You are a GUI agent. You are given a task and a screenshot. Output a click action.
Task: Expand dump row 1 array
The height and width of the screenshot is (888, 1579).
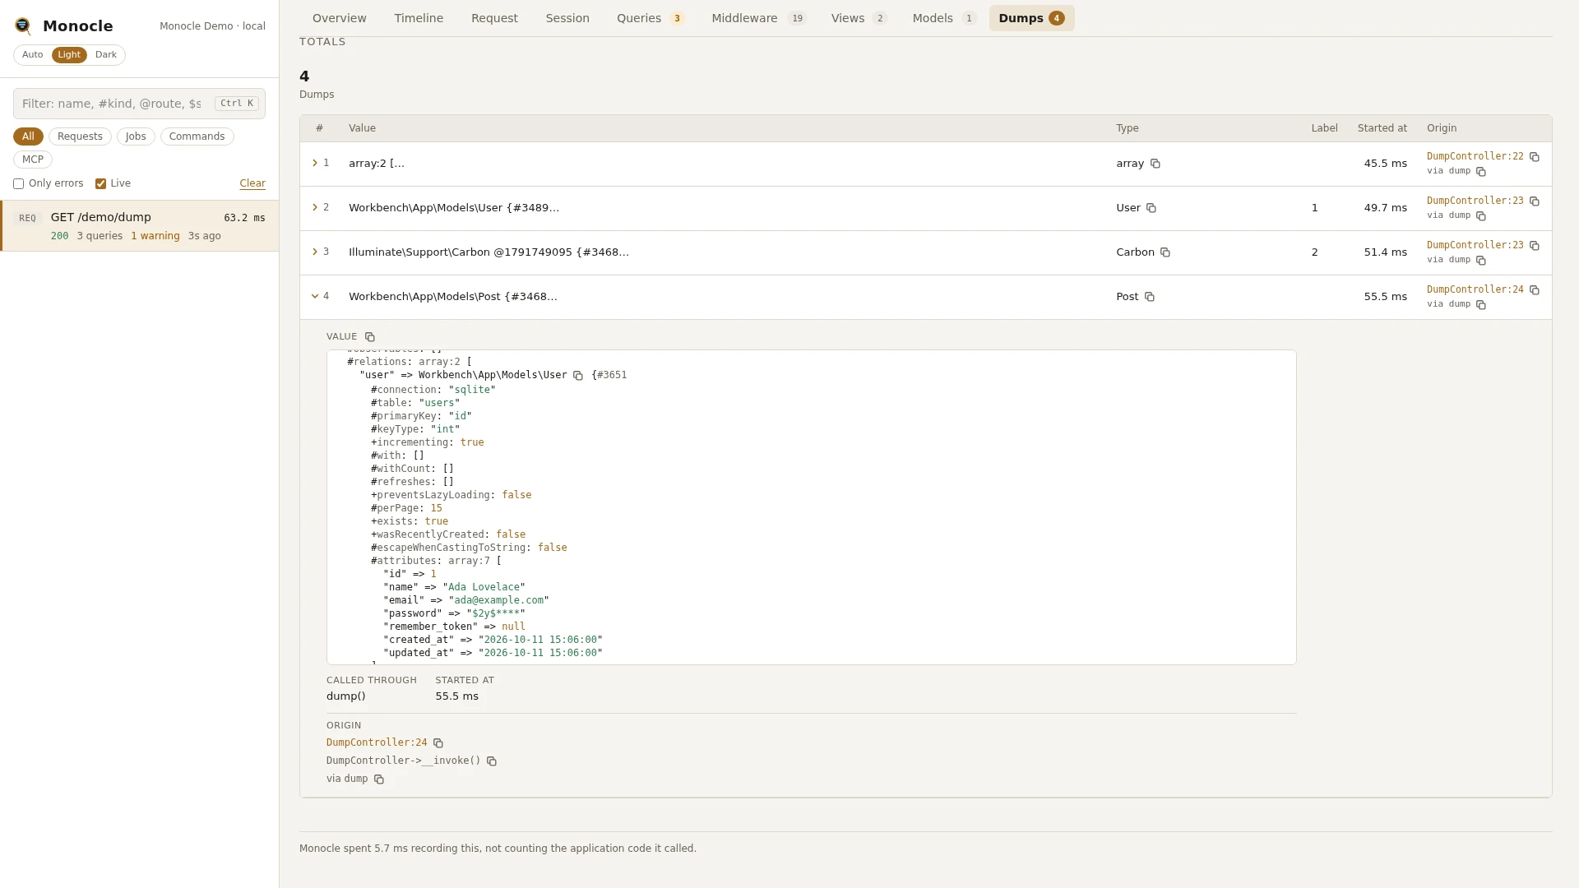point(315,164)
